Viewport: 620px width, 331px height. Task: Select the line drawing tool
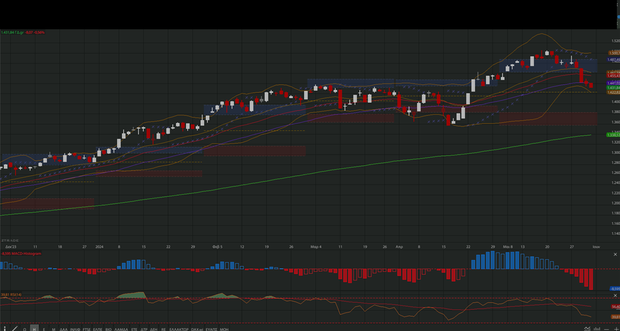point(15,329)
